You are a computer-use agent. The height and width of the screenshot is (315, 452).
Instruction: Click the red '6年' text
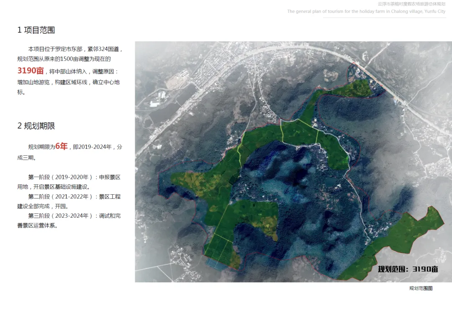pyautogui.click(x=62, y=146)
